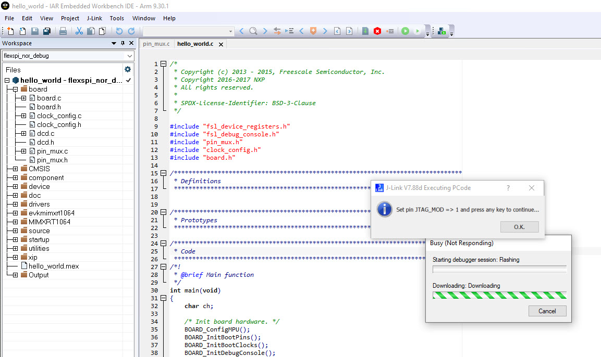Launch Download and Debug with green play icon

point(406,31)
